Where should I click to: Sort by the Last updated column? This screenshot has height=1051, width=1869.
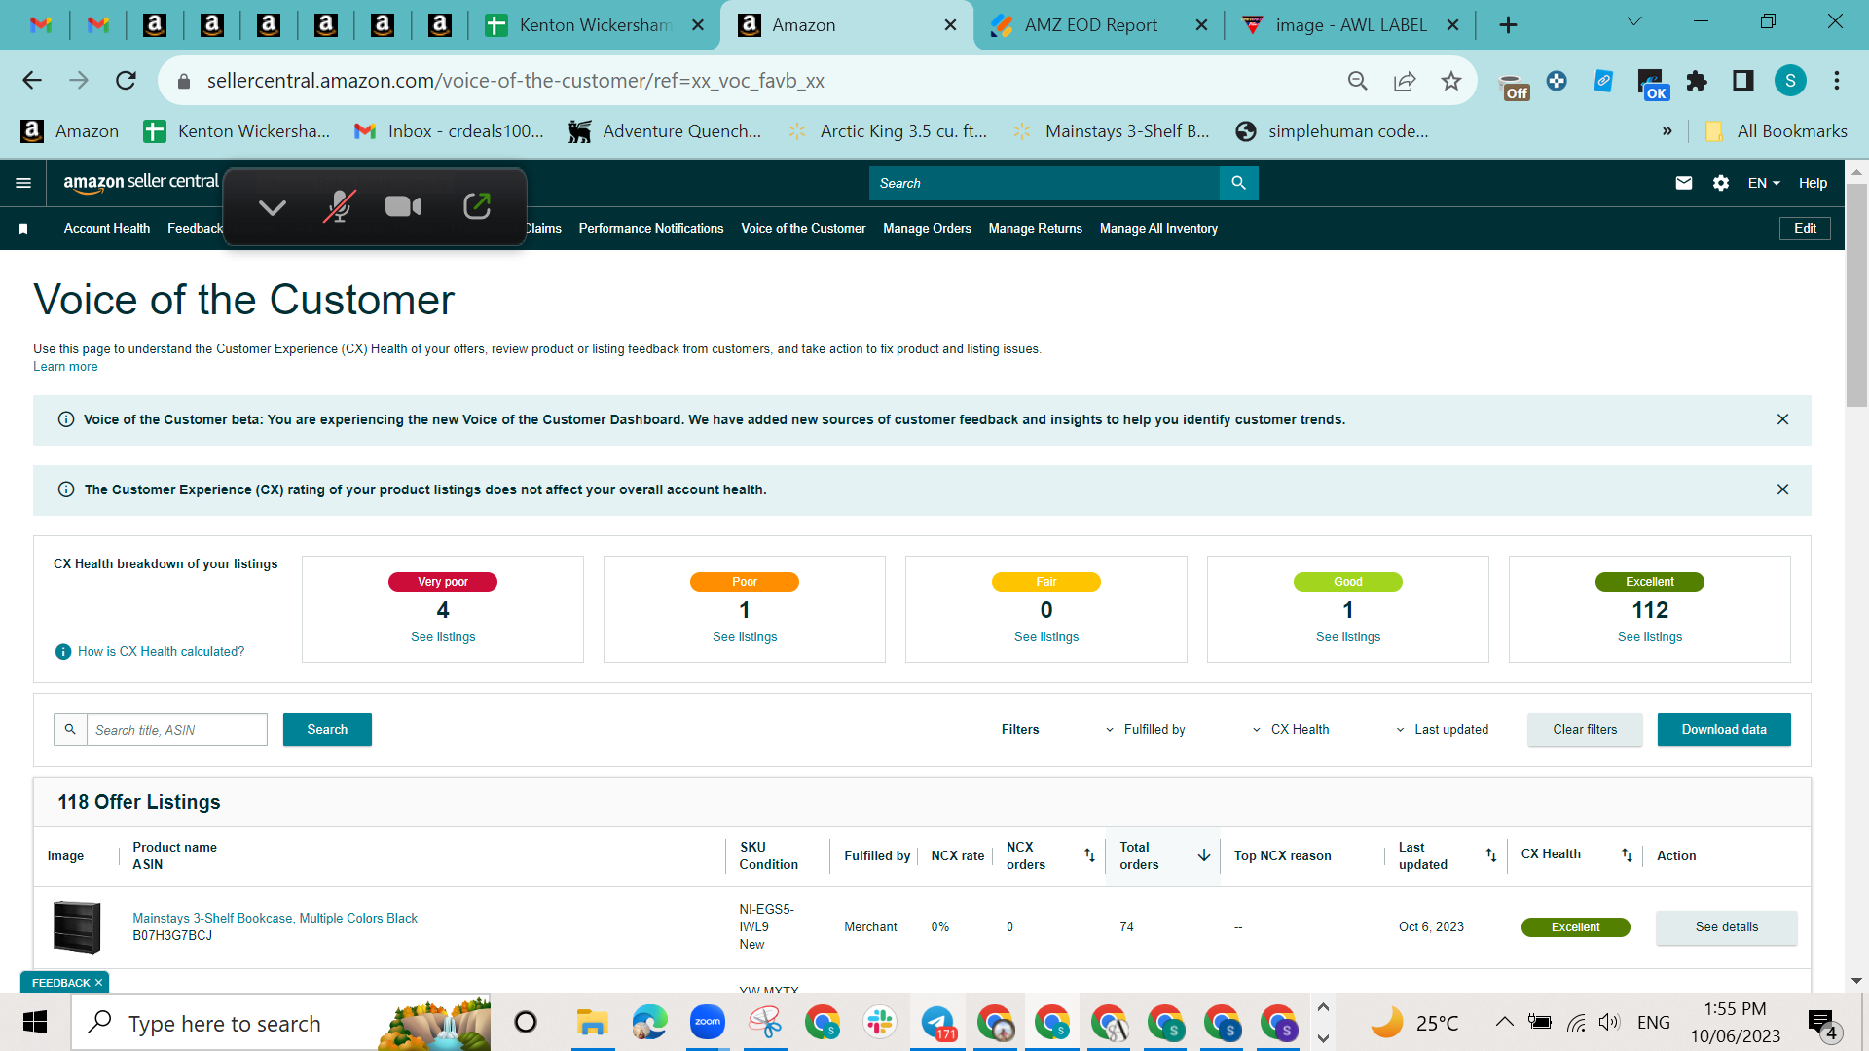tap(1490, 855)
